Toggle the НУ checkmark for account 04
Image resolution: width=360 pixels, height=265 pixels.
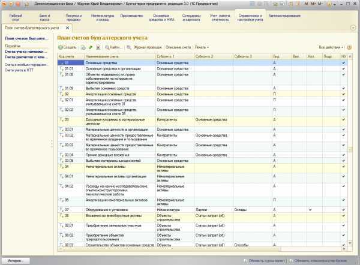click(x=343, y=167)
